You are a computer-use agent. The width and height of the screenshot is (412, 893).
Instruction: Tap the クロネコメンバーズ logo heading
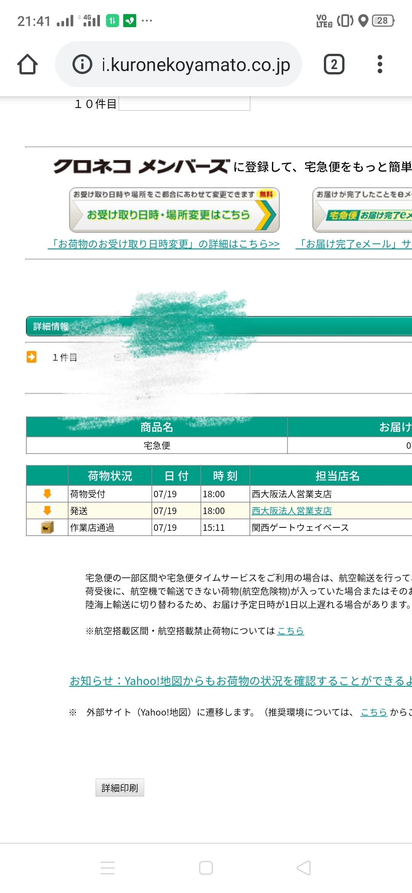click(142, 166)
